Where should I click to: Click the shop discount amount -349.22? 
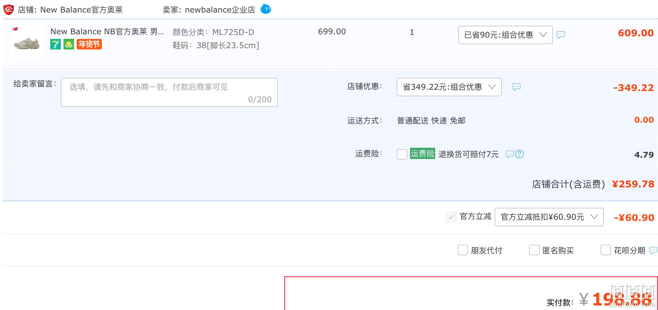point(633,88)
